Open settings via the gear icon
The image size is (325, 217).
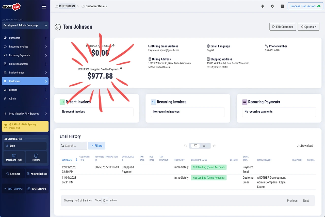click(272, 6)
